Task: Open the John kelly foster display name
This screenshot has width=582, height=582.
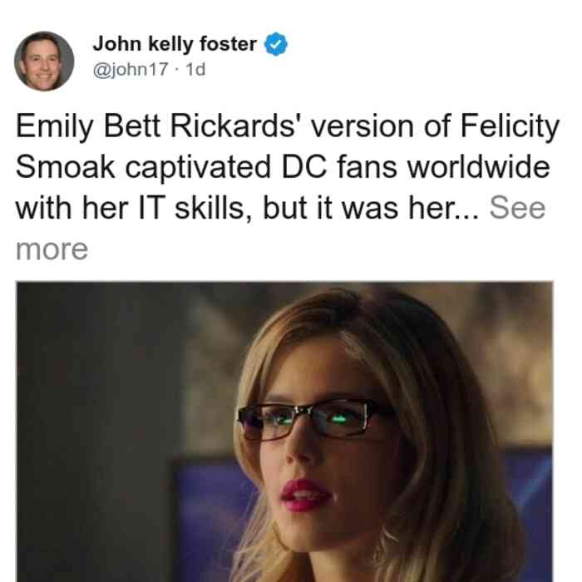Action: pyautogui.click(x=175, y=44)
